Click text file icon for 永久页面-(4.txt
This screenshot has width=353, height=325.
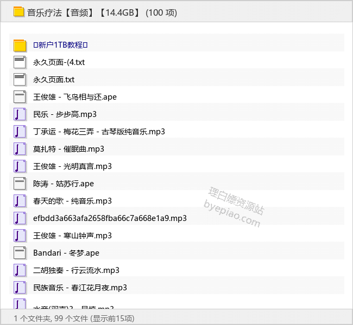[20, 62]
